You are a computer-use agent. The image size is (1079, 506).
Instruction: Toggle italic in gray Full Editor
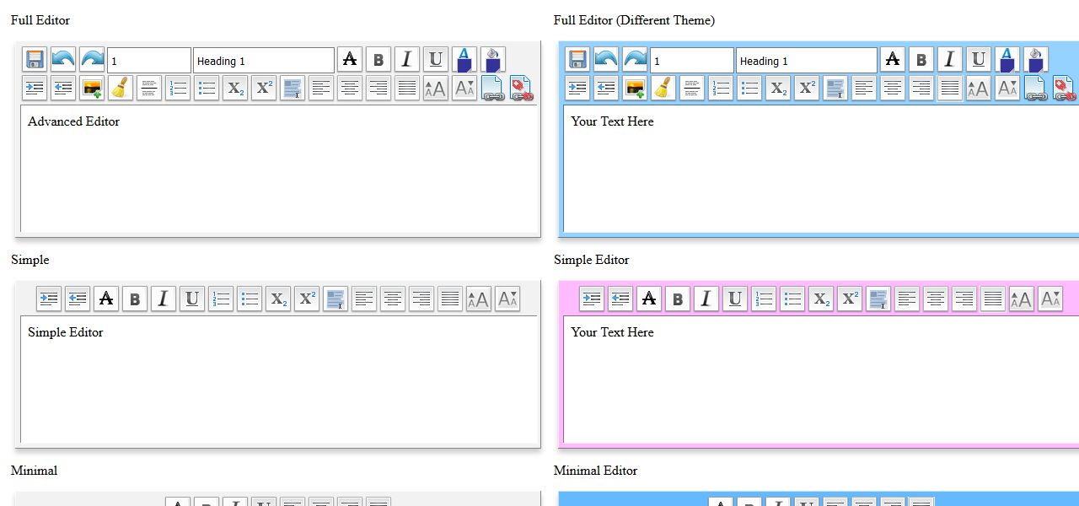tap(407, 60)
